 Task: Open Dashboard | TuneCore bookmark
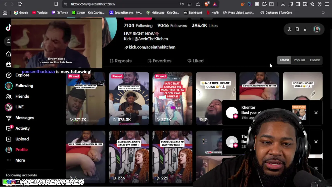276,12
